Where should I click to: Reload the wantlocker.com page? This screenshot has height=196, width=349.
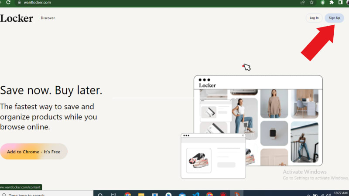pos(8,2)
